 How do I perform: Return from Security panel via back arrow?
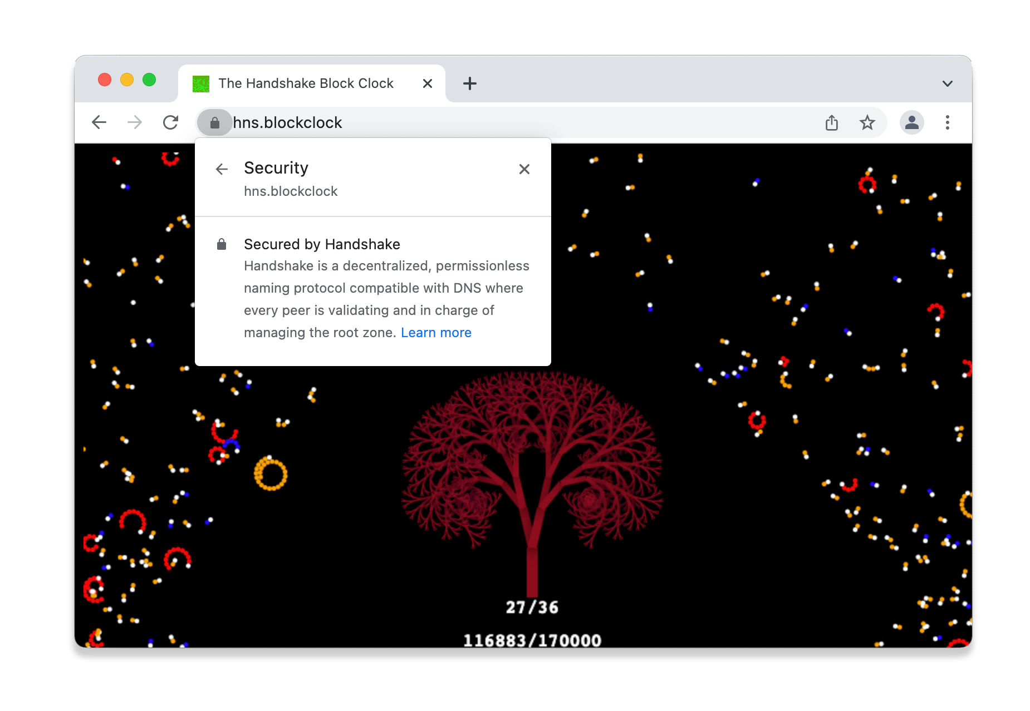click(x=222, y=169)
